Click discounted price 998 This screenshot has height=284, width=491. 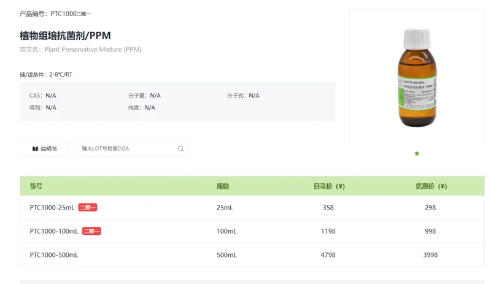click(x=430, y=231)
